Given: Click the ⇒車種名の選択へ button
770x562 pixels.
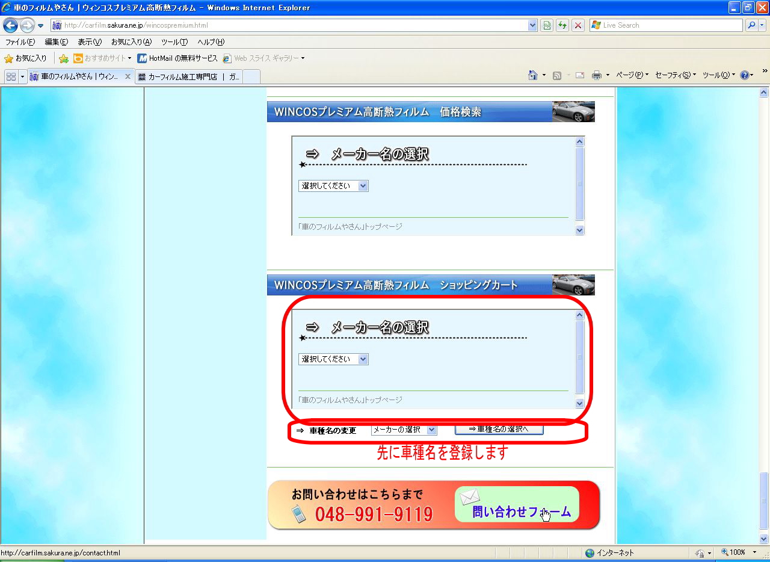Looking at the screenshot, I should pyautogui.click(x=499, y=429).
